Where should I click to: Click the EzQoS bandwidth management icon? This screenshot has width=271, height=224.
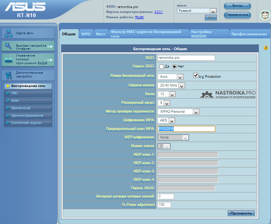click(x=8, y=60)
